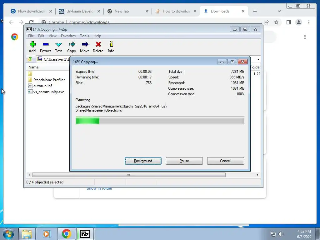The image size is (320, 240).
Task: Share this page icon in Chrome
Action: [266, 22]
